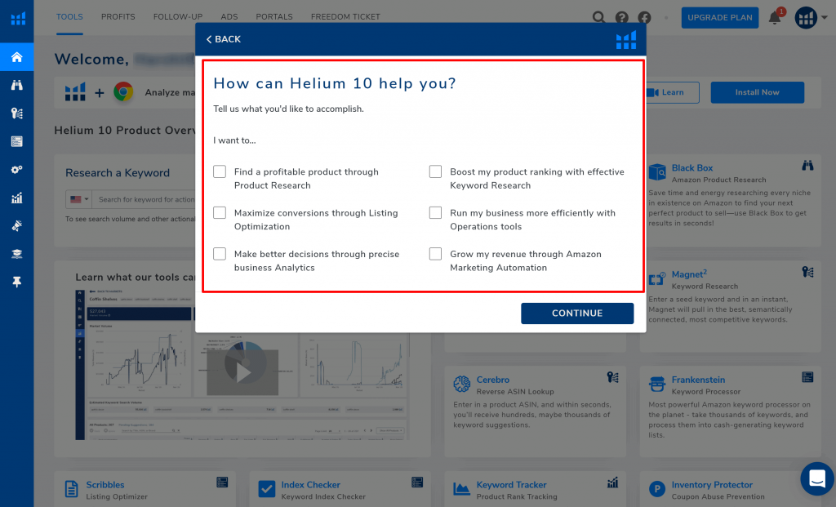This screenshot has width=836, height=507.
Task: Open the Keyword Tracker tool link
Action: pyautogui.click(x=511, y=485)
